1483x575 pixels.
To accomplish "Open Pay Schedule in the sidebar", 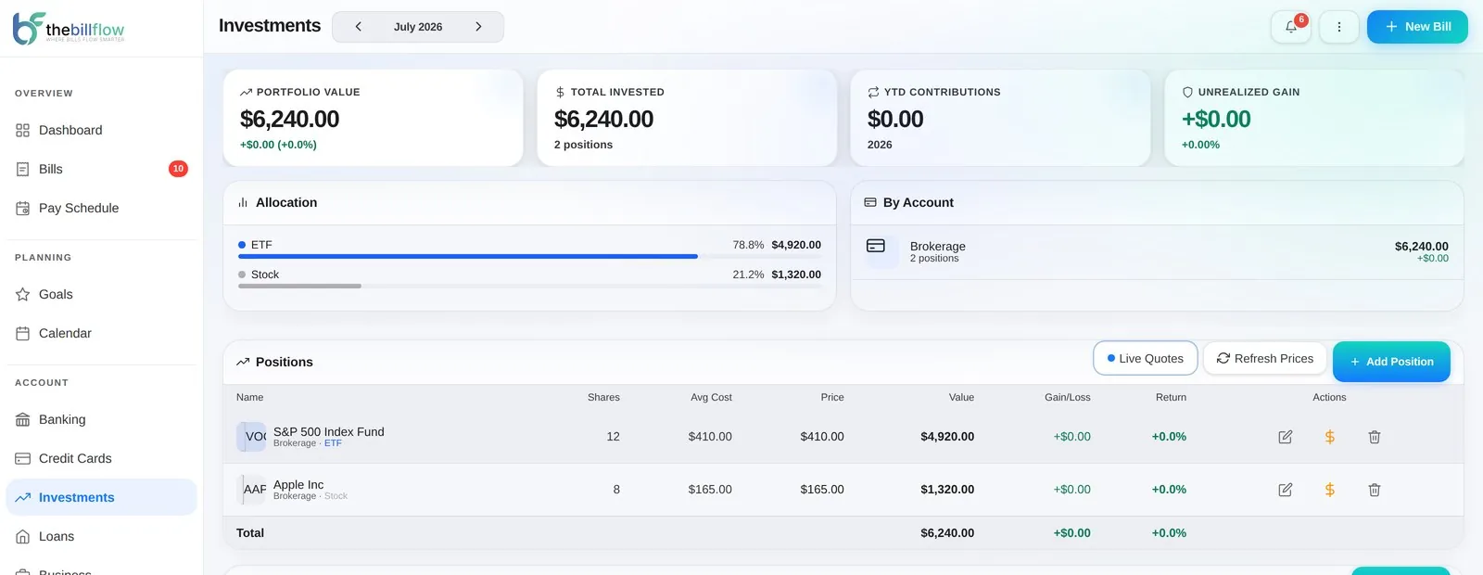I will point(101,209).
